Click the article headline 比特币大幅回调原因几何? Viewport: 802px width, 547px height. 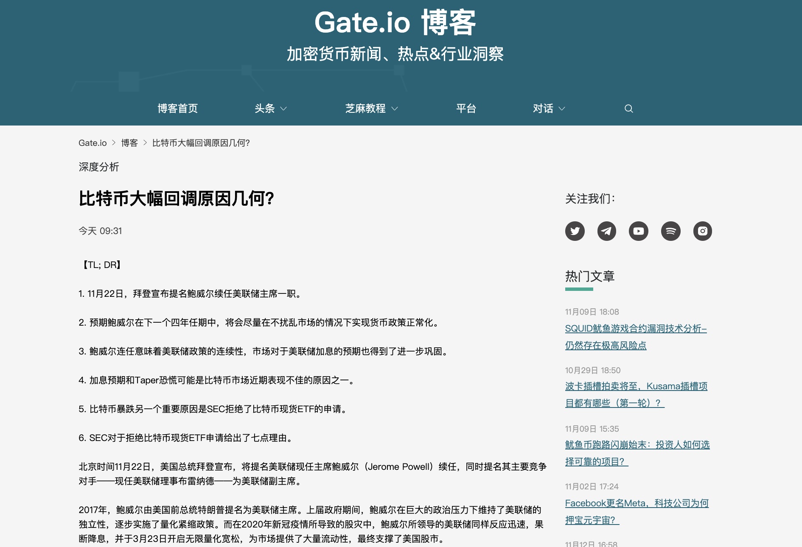coord(177,198)
